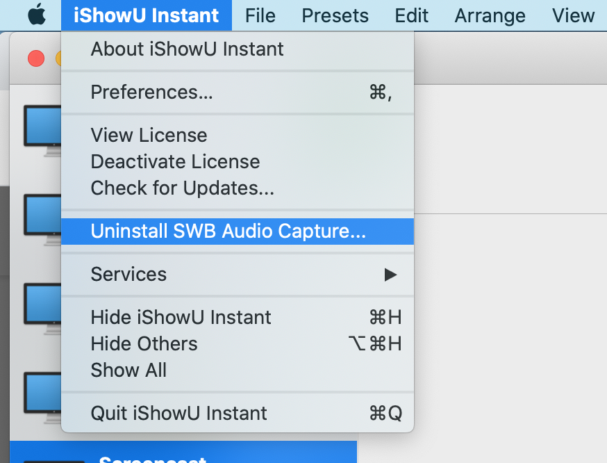Select Deactivate License
This screenshot has width=607, height=463.
coord(175,162)
